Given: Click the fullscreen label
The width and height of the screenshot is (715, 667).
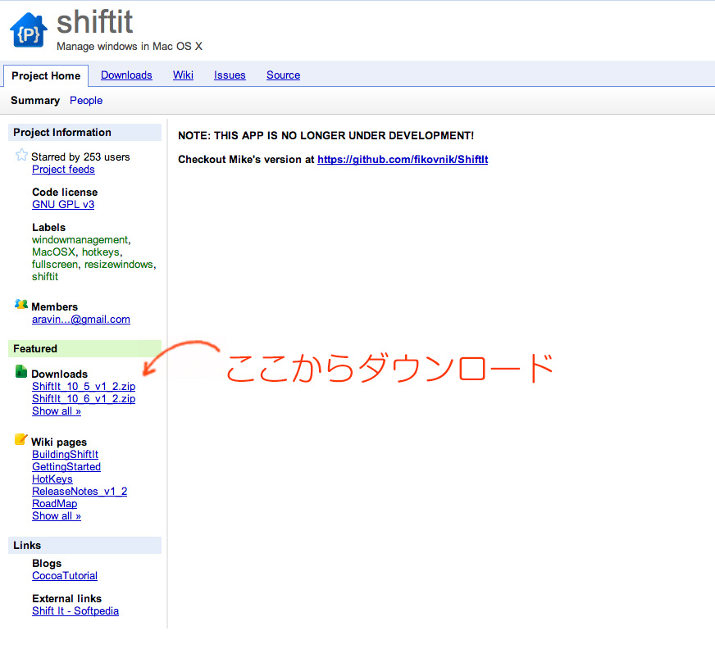Looking at the screenshot, I should (55, 264).
